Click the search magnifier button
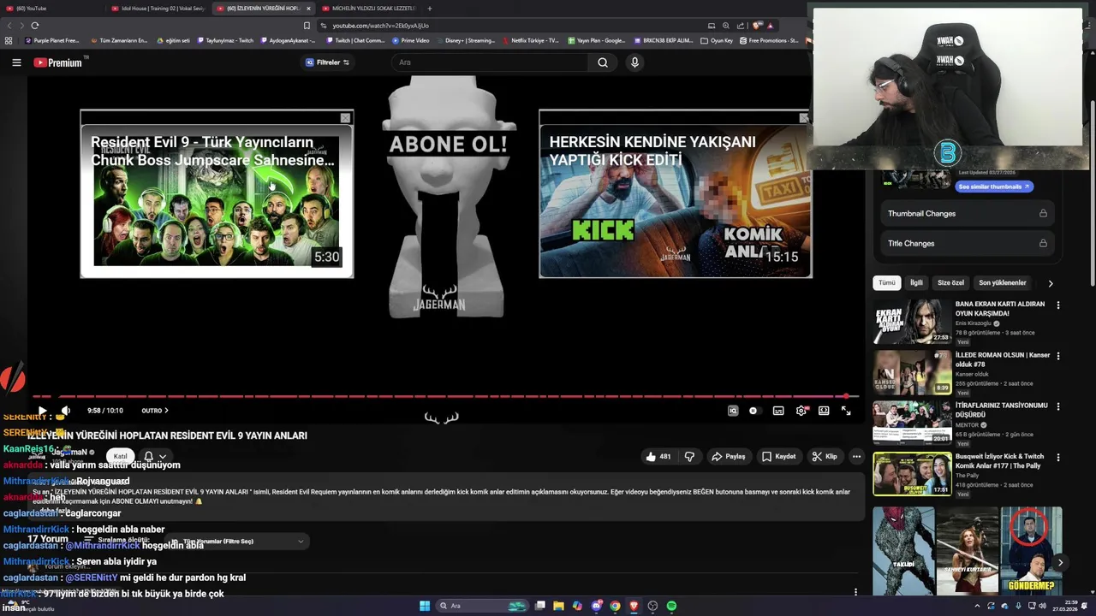 click(603, 62)
